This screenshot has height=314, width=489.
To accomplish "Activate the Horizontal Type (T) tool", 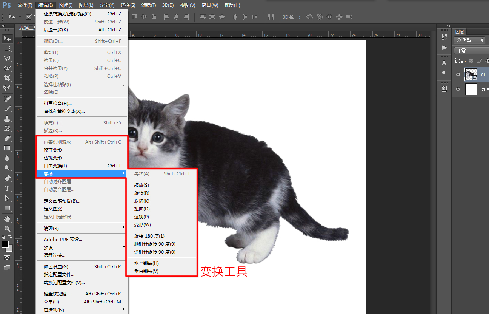I will pyautogui.click(x=7, y=189).
